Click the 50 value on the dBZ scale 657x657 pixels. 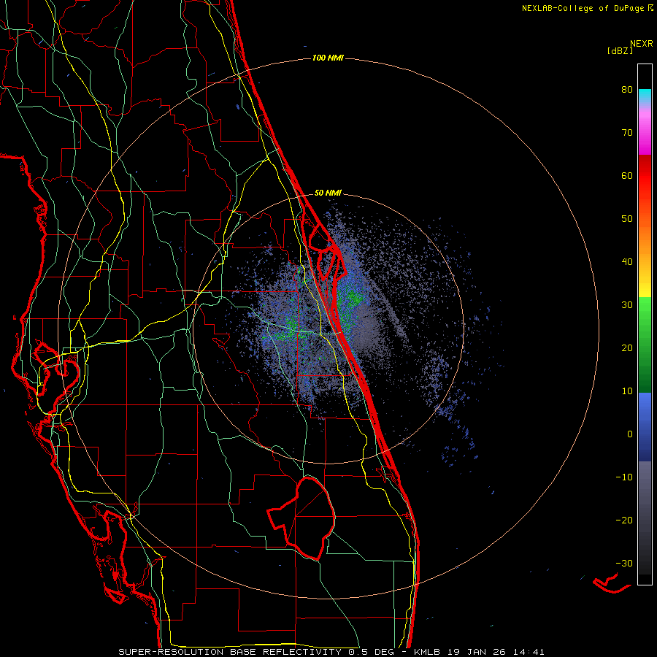[x=627, y=219]
